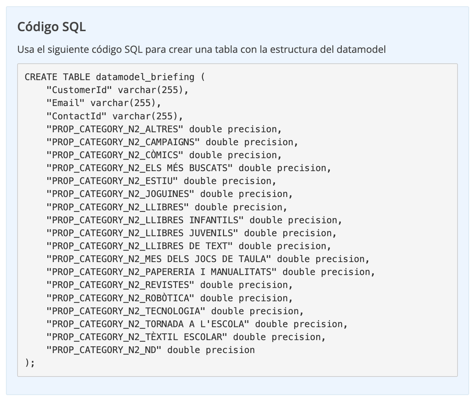The image size is (474, 401).
Task: Click the CREATE TABLE datamodel_briefing line
Action: click(x=115, y=77)
